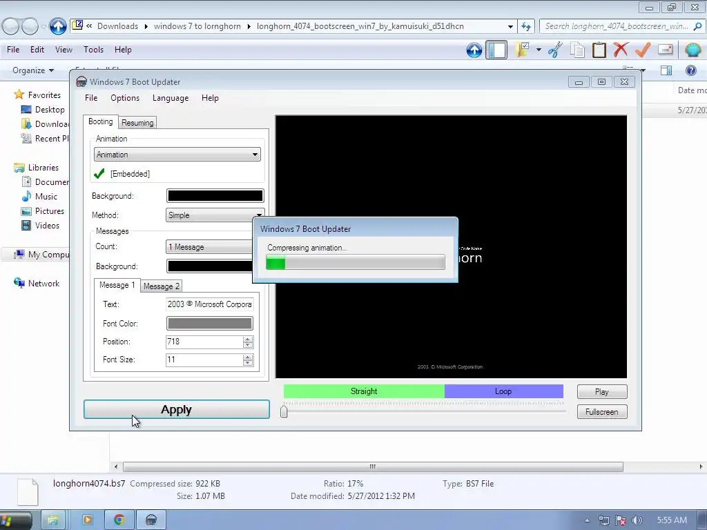The width and height of the screenshot is (707, 530).
Task: Open the Method Simple dropdown
Action: (x=215, y=215)
